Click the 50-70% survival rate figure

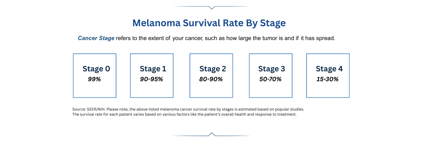tap(271, 79)
